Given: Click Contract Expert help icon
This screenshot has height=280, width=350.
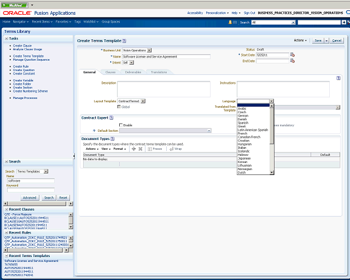Looking at the screenshot, I should [x=111, y=118].
